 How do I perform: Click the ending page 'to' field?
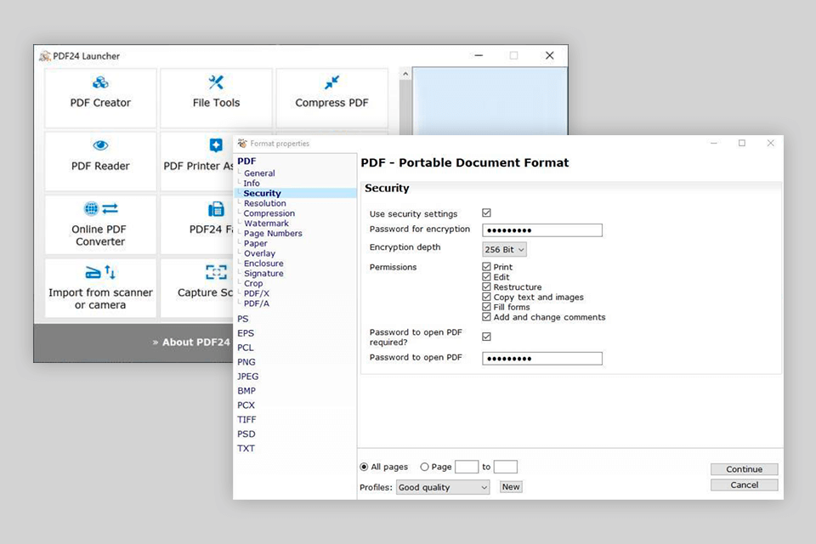tap(505, 467)
